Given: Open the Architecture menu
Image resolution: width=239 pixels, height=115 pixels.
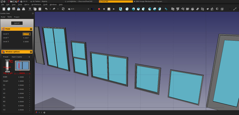Looking at the screenshot, I should point(36,5).
